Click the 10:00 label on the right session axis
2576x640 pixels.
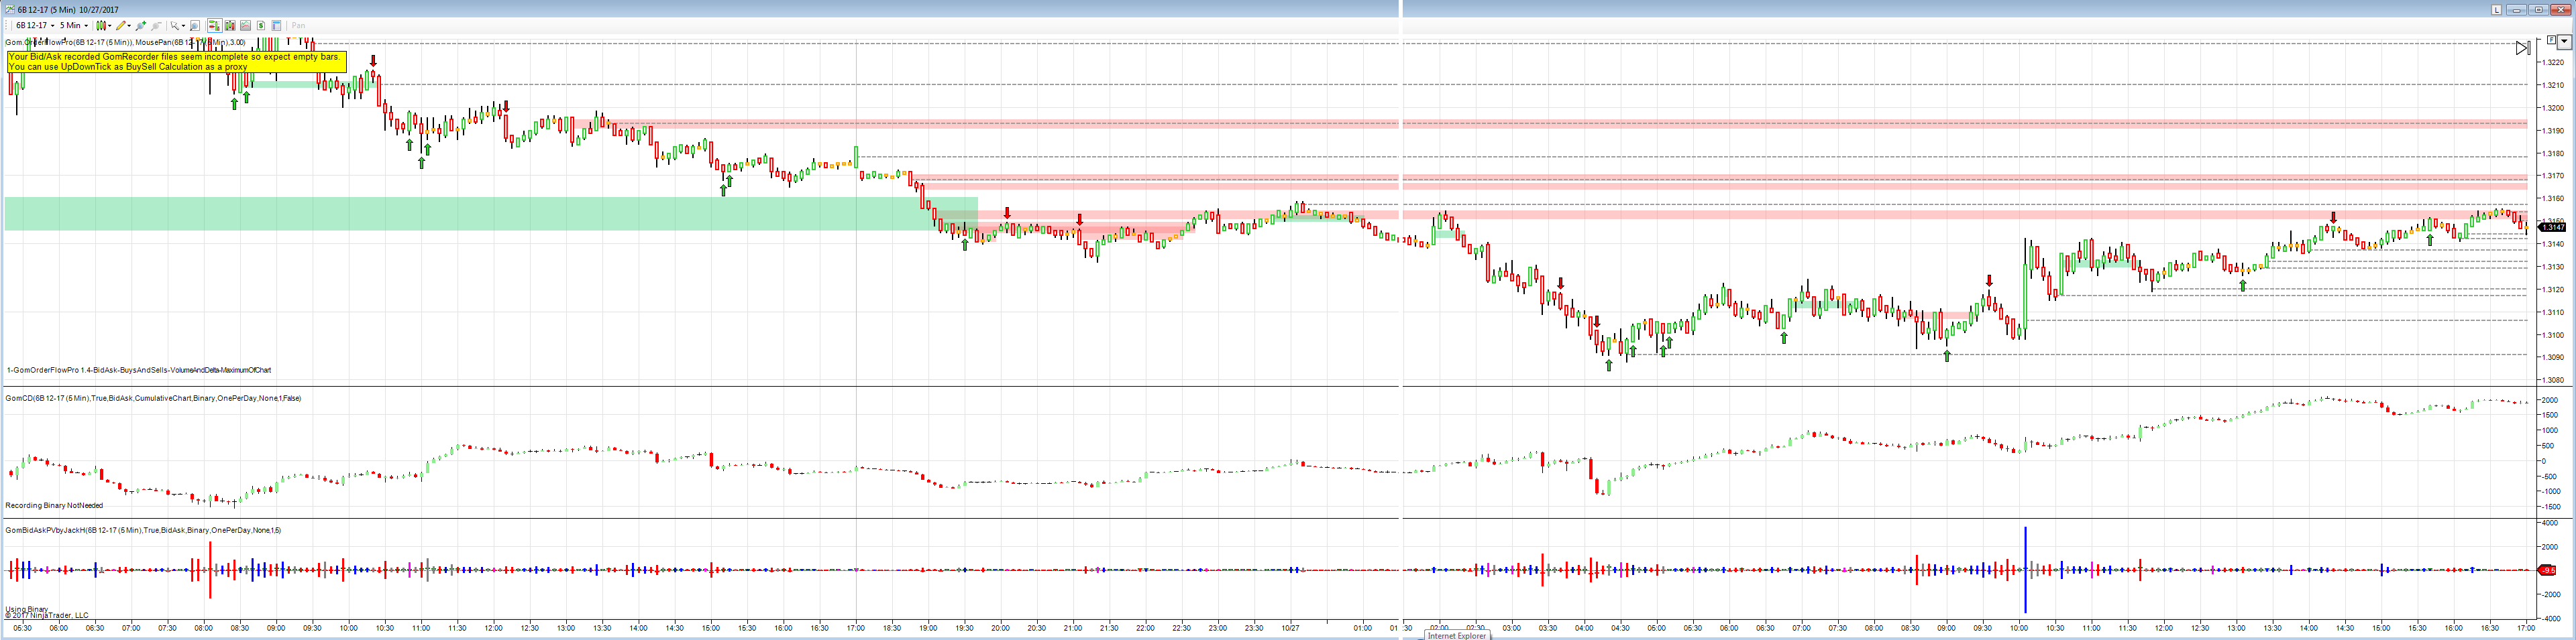2019,629
